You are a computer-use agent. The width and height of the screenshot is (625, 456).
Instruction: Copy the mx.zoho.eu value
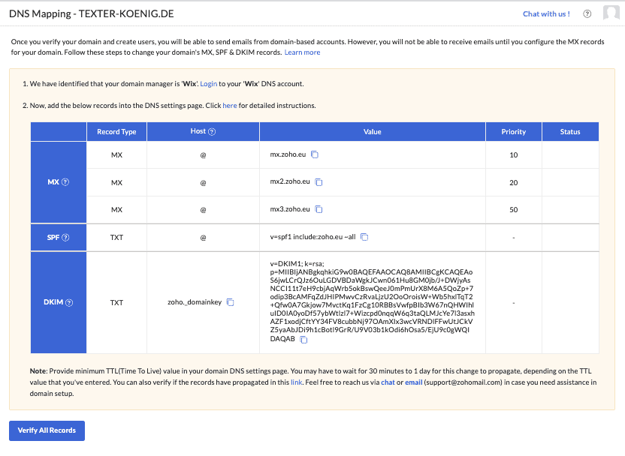tap(315, 154)
